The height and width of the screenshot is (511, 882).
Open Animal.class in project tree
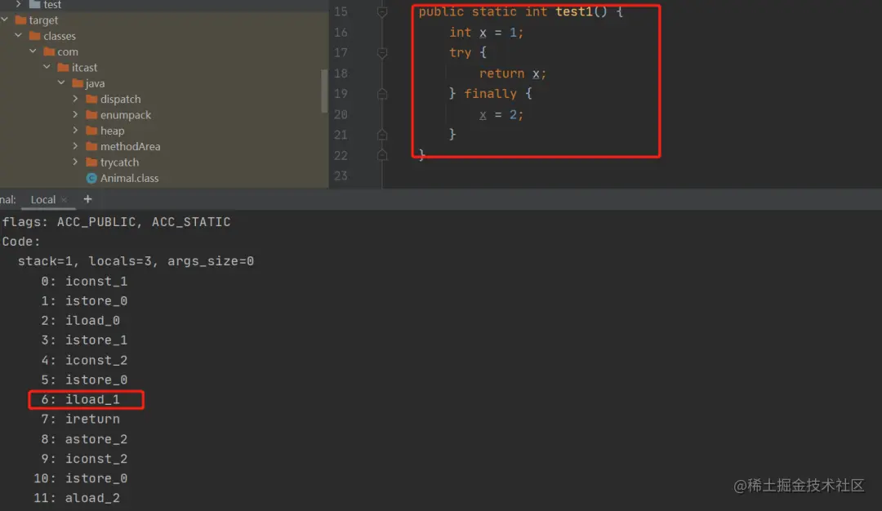click(x=129, y=178)
